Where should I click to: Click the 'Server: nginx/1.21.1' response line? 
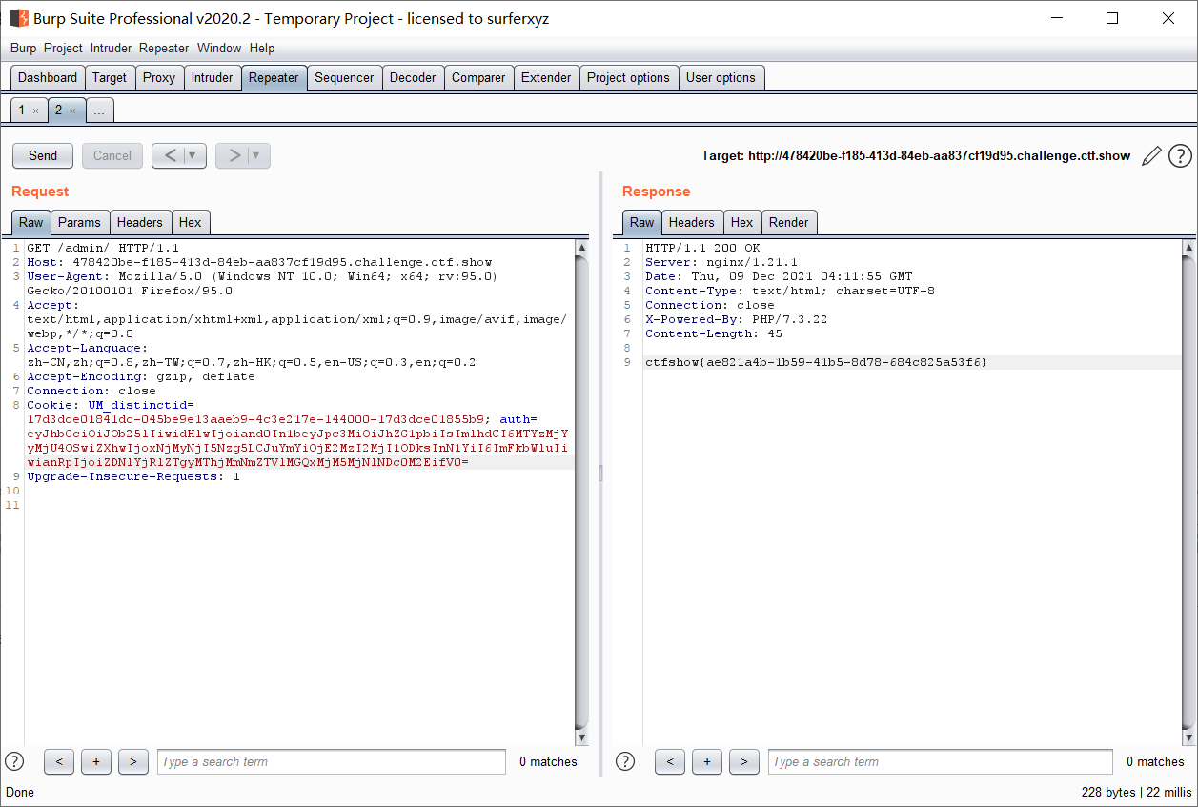[x=721, y=262]
